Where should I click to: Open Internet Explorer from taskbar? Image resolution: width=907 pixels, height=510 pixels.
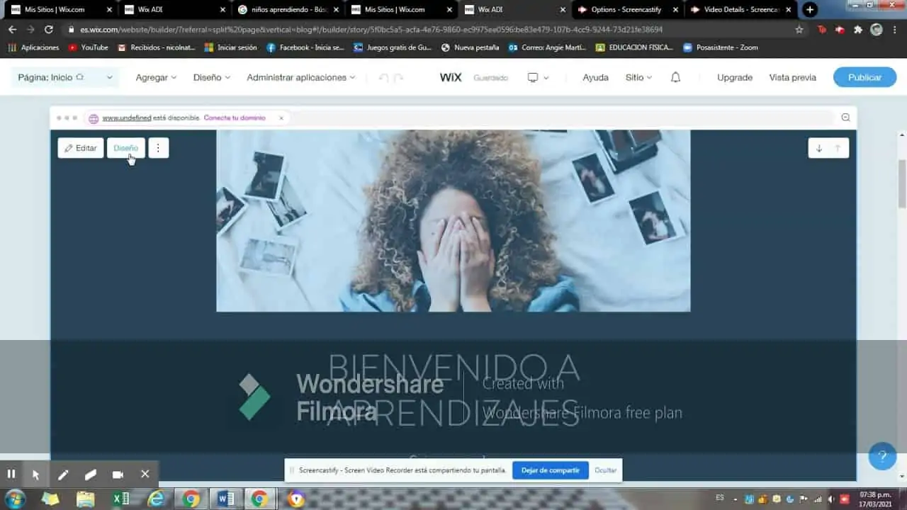click(x=156, y=499)
